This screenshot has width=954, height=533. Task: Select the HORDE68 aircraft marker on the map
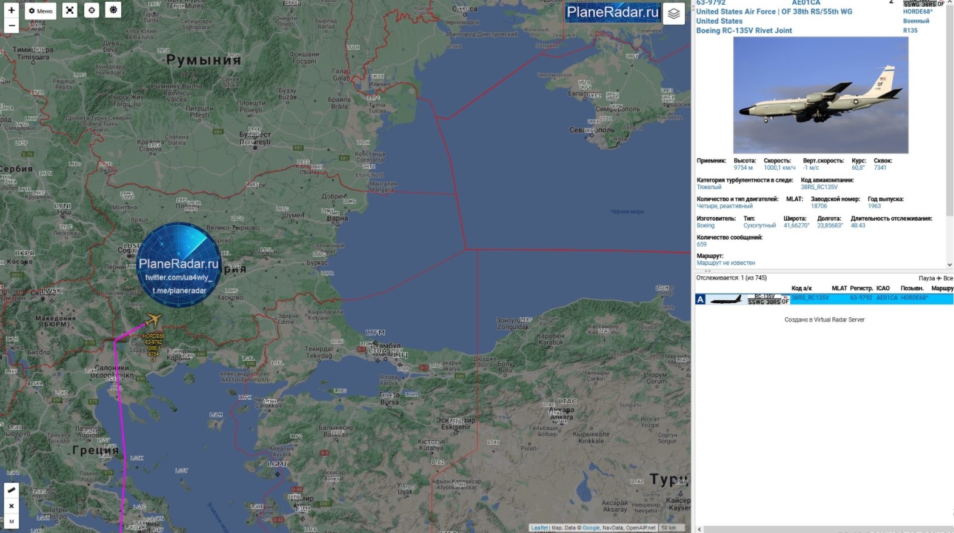tap(153, 320)
